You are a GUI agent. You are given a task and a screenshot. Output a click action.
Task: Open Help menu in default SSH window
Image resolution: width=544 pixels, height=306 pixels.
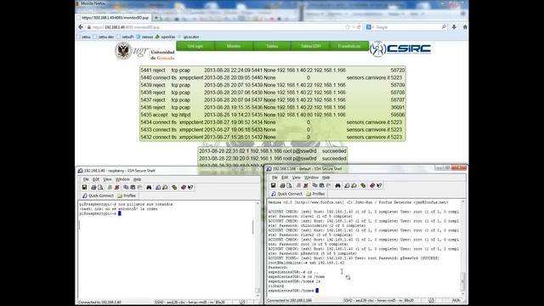326,178
